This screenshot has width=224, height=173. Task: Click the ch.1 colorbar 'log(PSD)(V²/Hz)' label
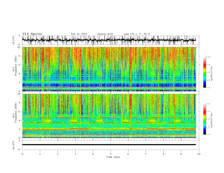pos(212,74)
